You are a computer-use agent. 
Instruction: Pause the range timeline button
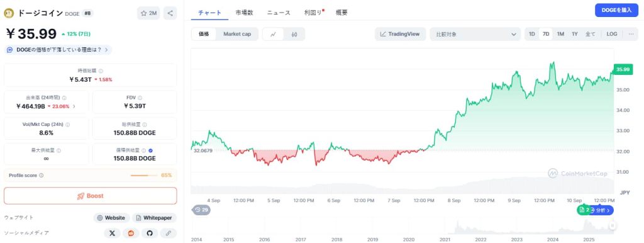[x=613, y=225]
